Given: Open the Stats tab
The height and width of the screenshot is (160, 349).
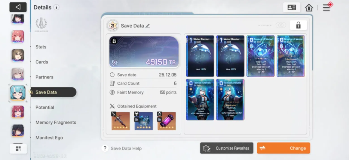Looking at the screenshot, I should coord(41,47).
